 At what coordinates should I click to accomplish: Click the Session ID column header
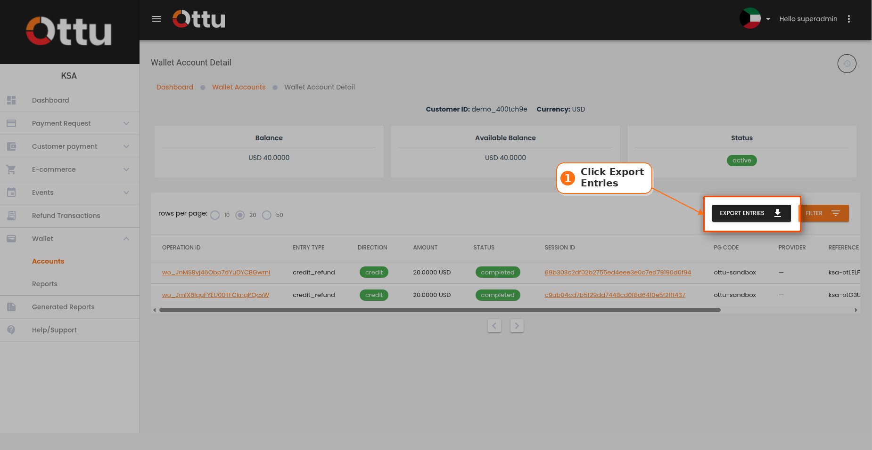560,248
